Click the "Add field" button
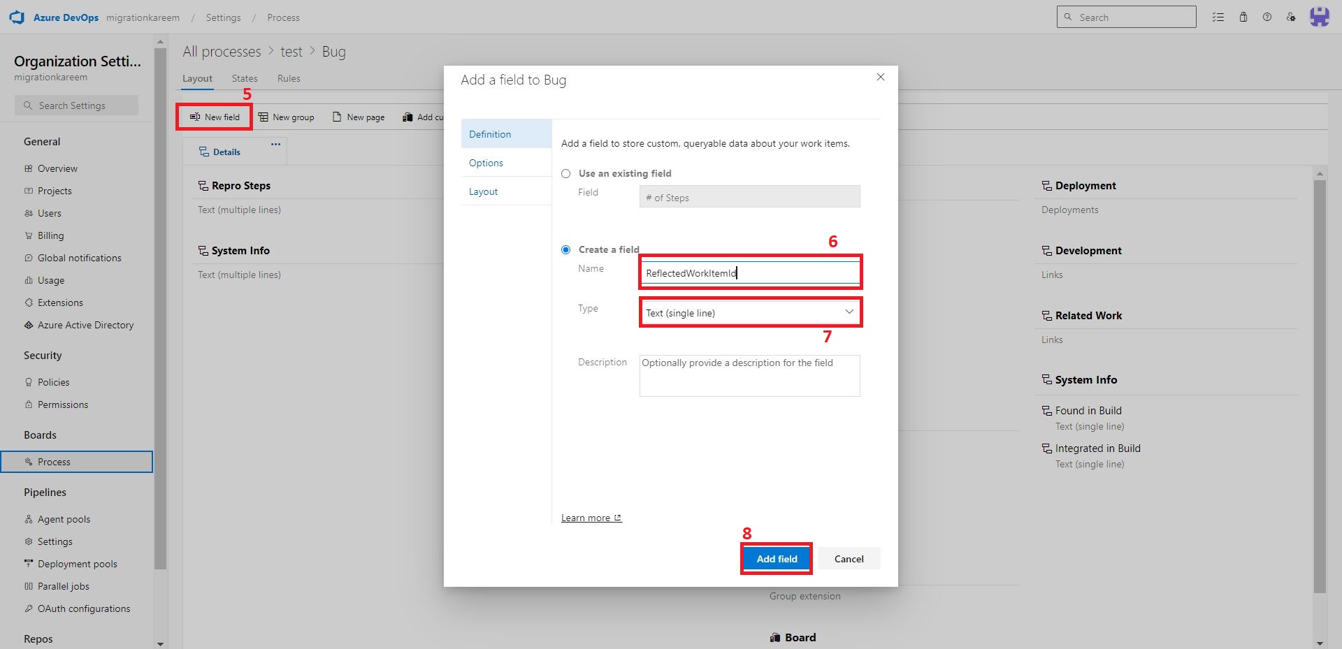This screenshot has height=649, width=1342. pyautogui.click(x=776, y=558)
